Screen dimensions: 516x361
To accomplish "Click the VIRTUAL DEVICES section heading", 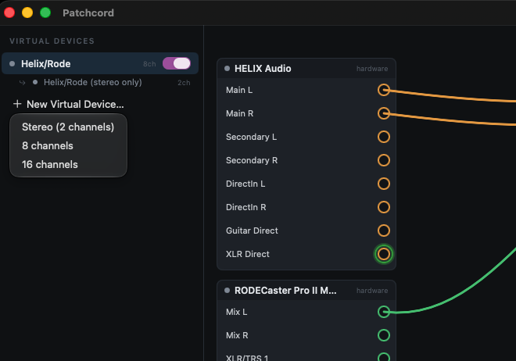I will click(x=52, y=41).
